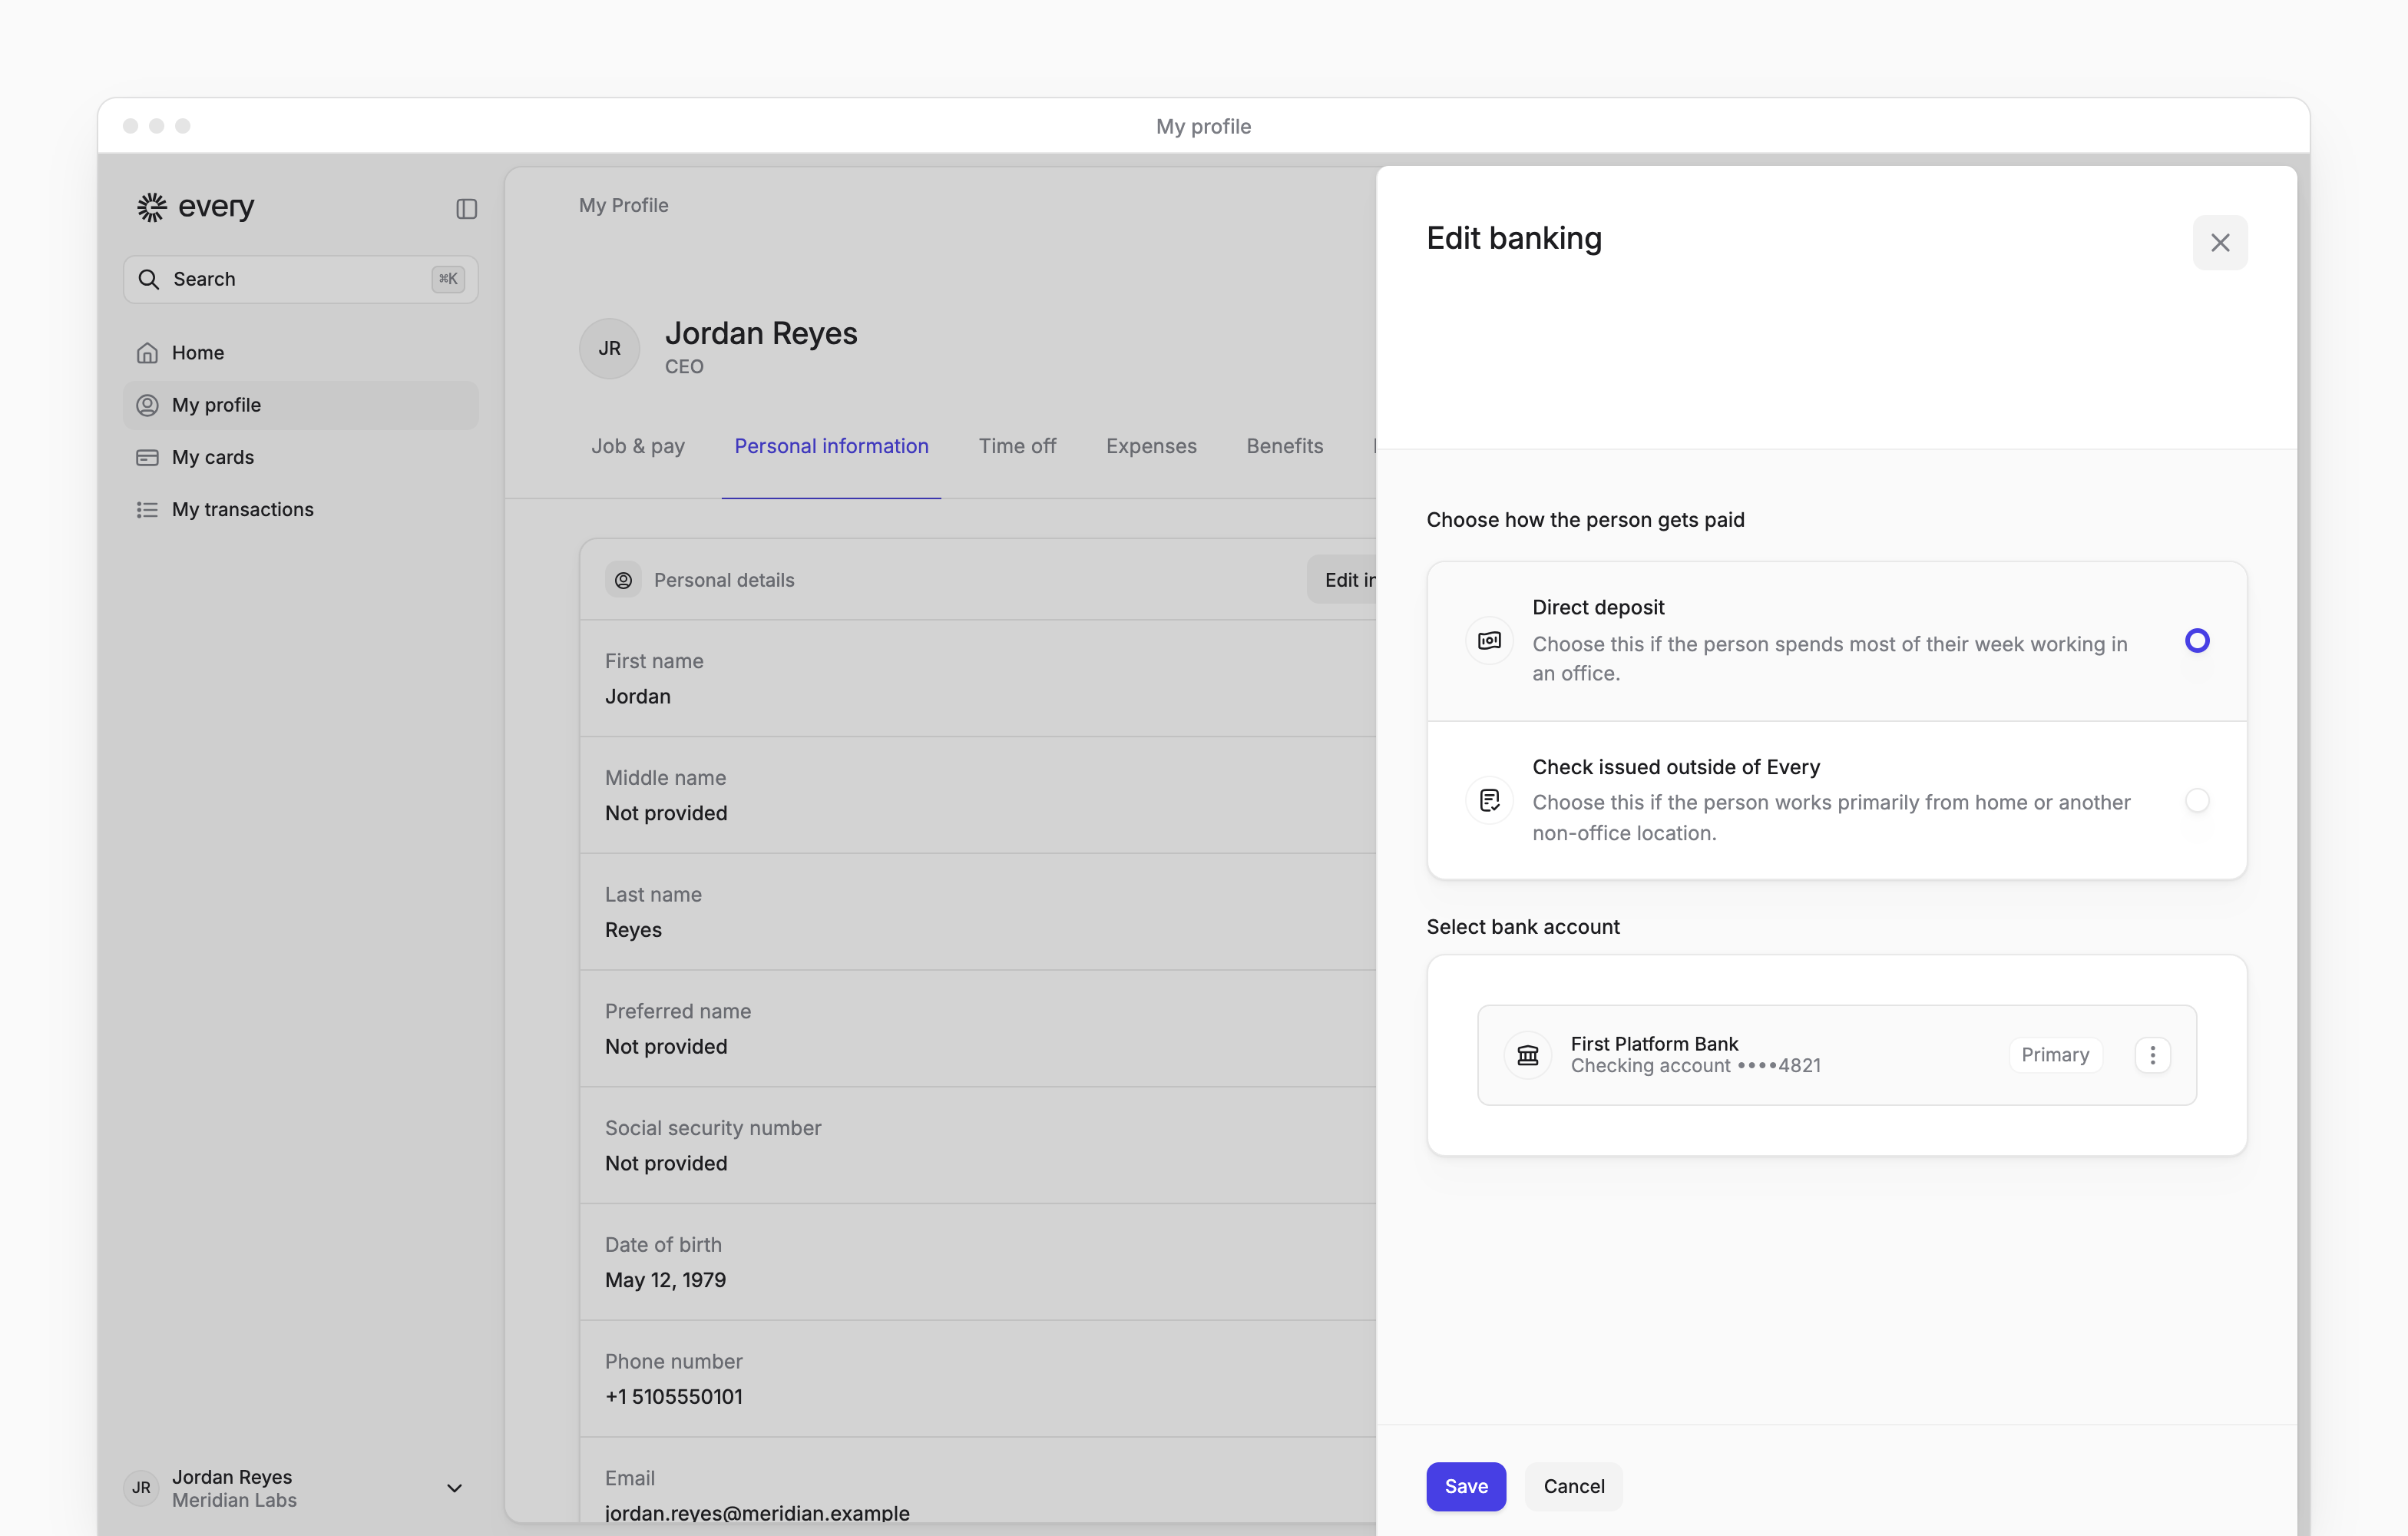Switch to the Benefits tab
The image size is (2408, 1536).
click(1284, 446)
